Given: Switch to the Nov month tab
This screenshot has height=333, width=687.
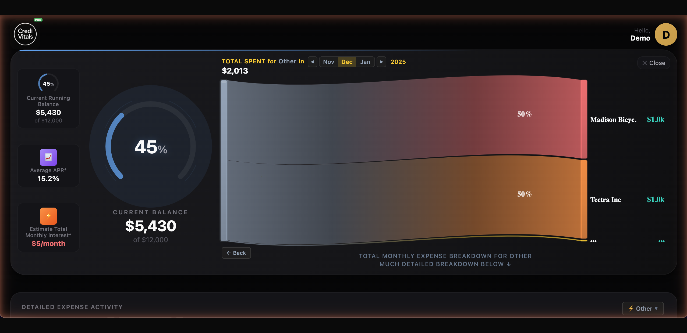Looking at the screenshot, I should [328, 62].
